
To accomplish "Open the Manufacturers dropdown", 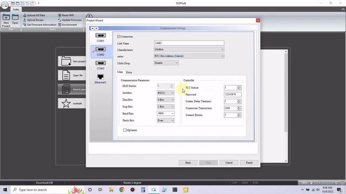I will [x=189, y=49].
